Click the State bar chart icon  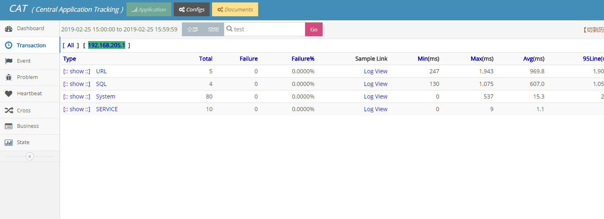[x=9, y=142]
